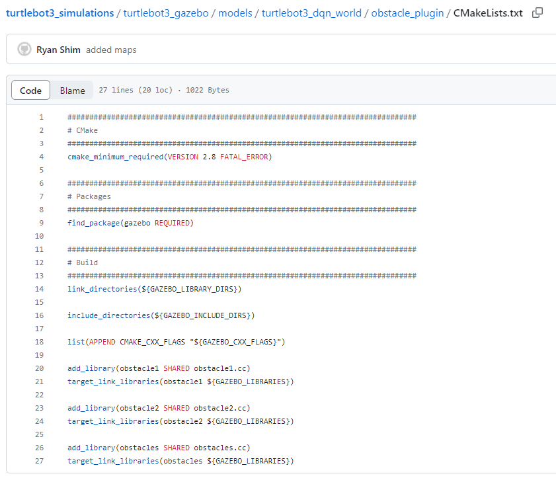556x484 pixels.
Task: Open the turtlebot3_dqn_world breadcrumb link
Action: click(x=311, y=13)
